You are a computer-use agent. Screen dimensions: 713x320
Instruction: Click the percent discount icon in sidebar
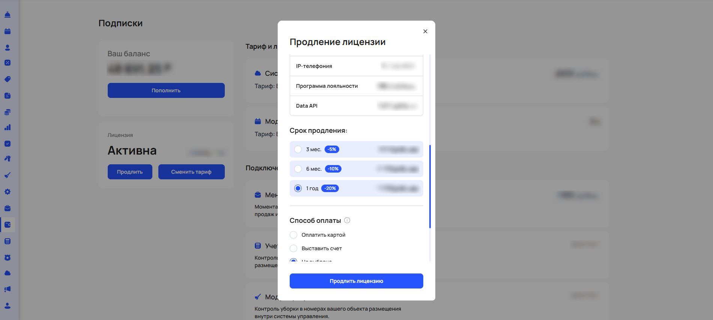8,63
